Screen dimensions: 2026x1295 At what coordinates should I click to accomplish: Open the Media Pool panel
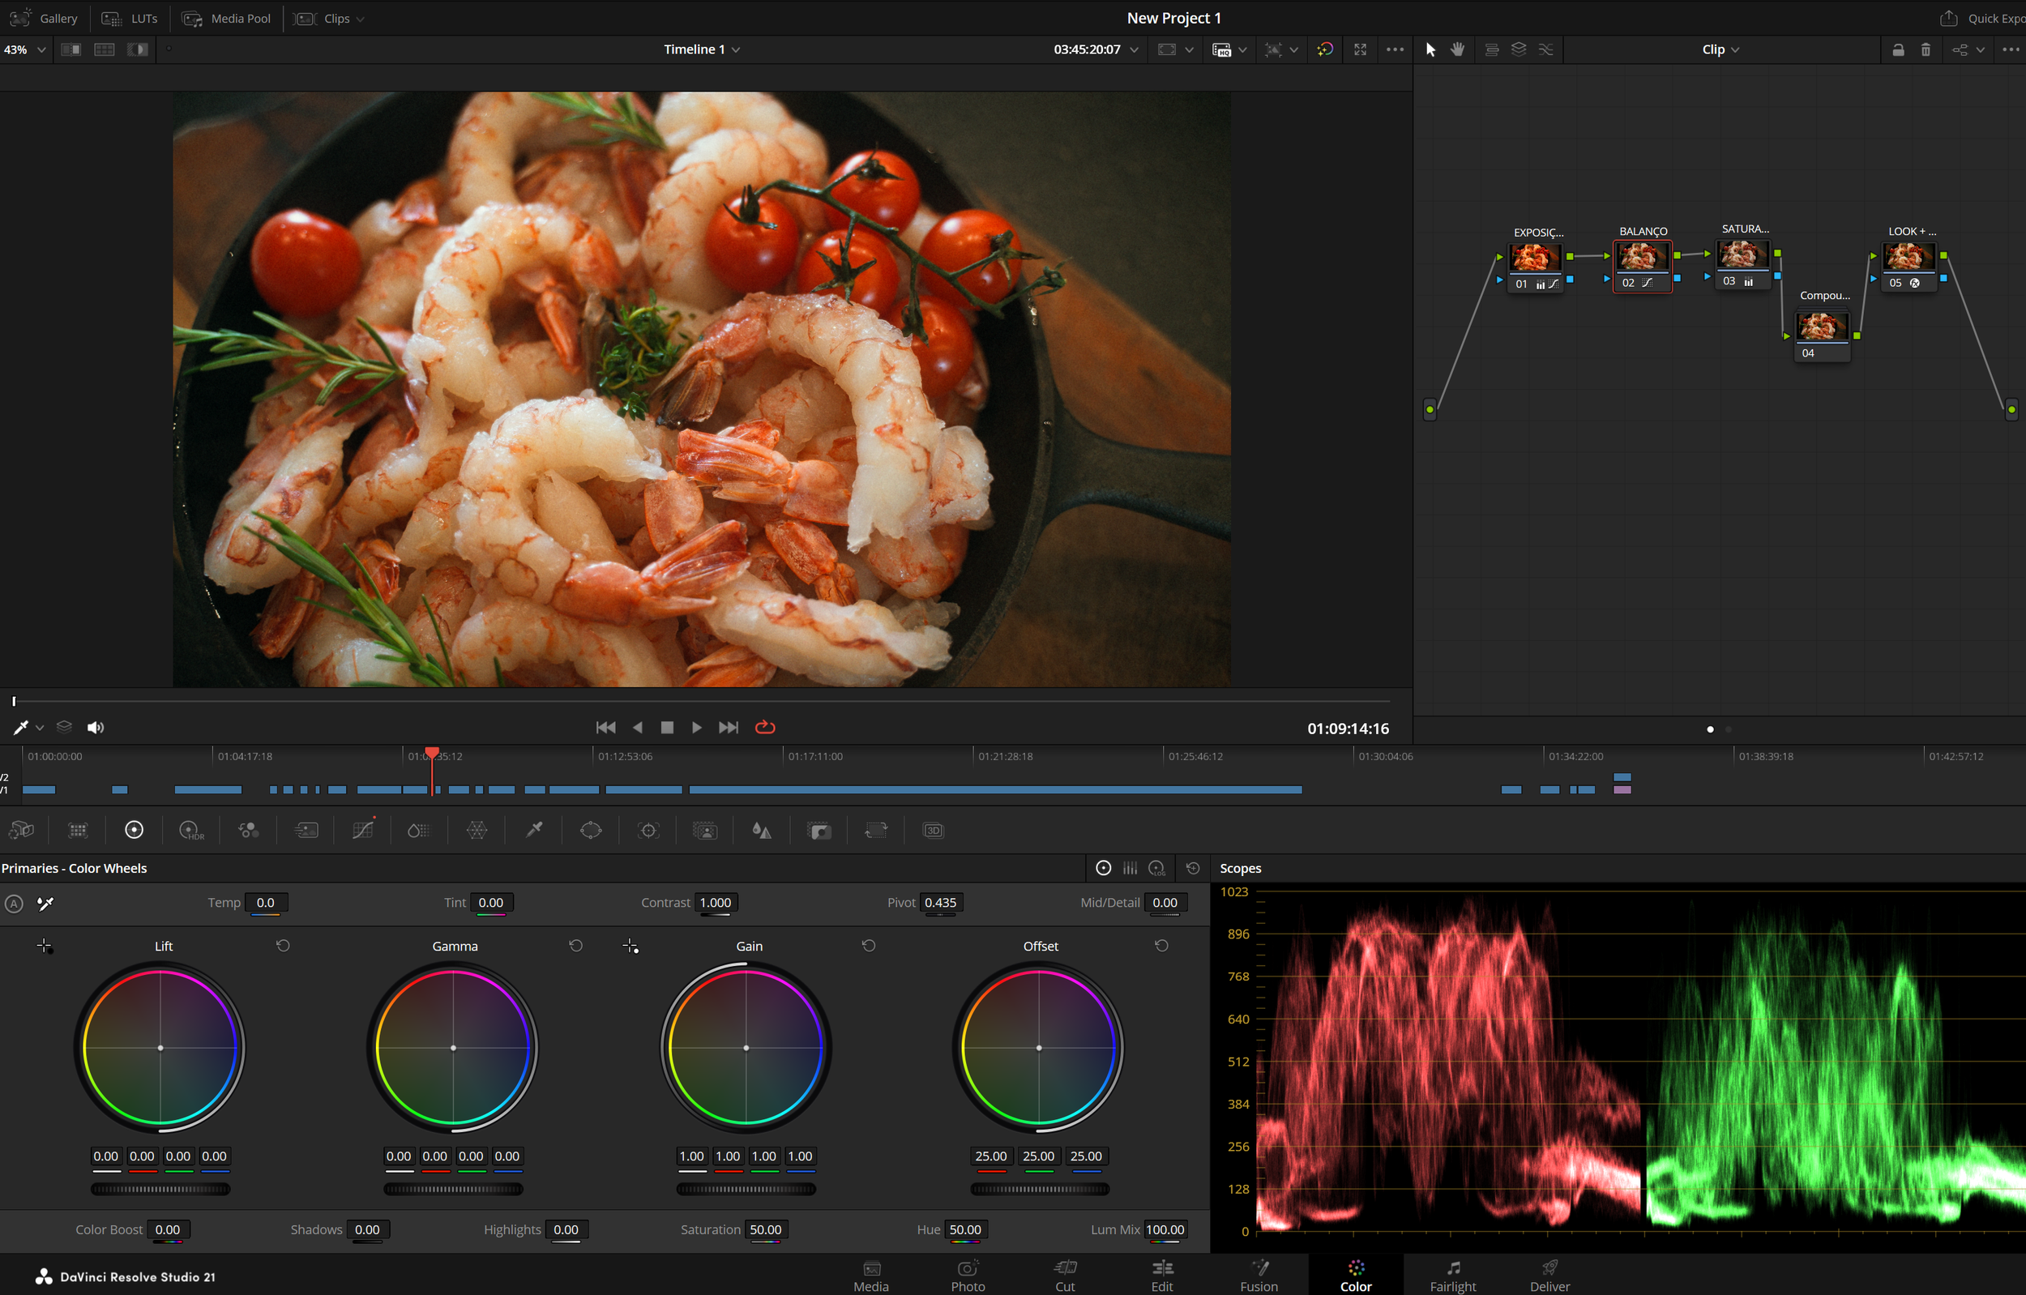227,18
